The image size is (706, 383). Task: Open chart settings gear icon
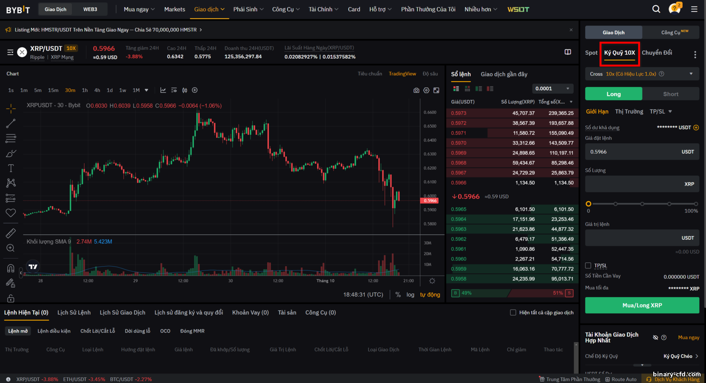(426, 90)
